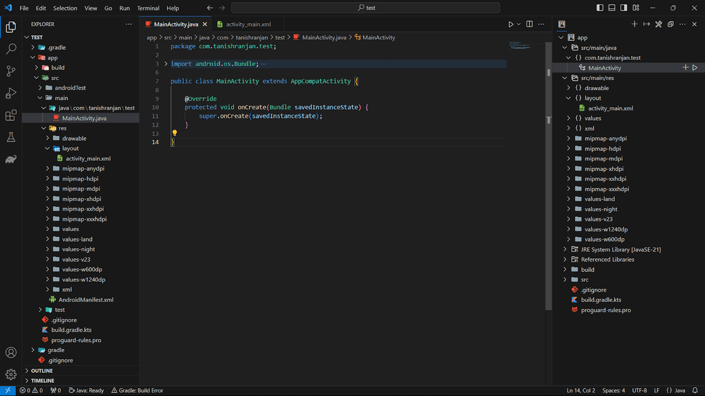Collapse the res folder in Explorer

pyautogui.click(x=43, y=128)
